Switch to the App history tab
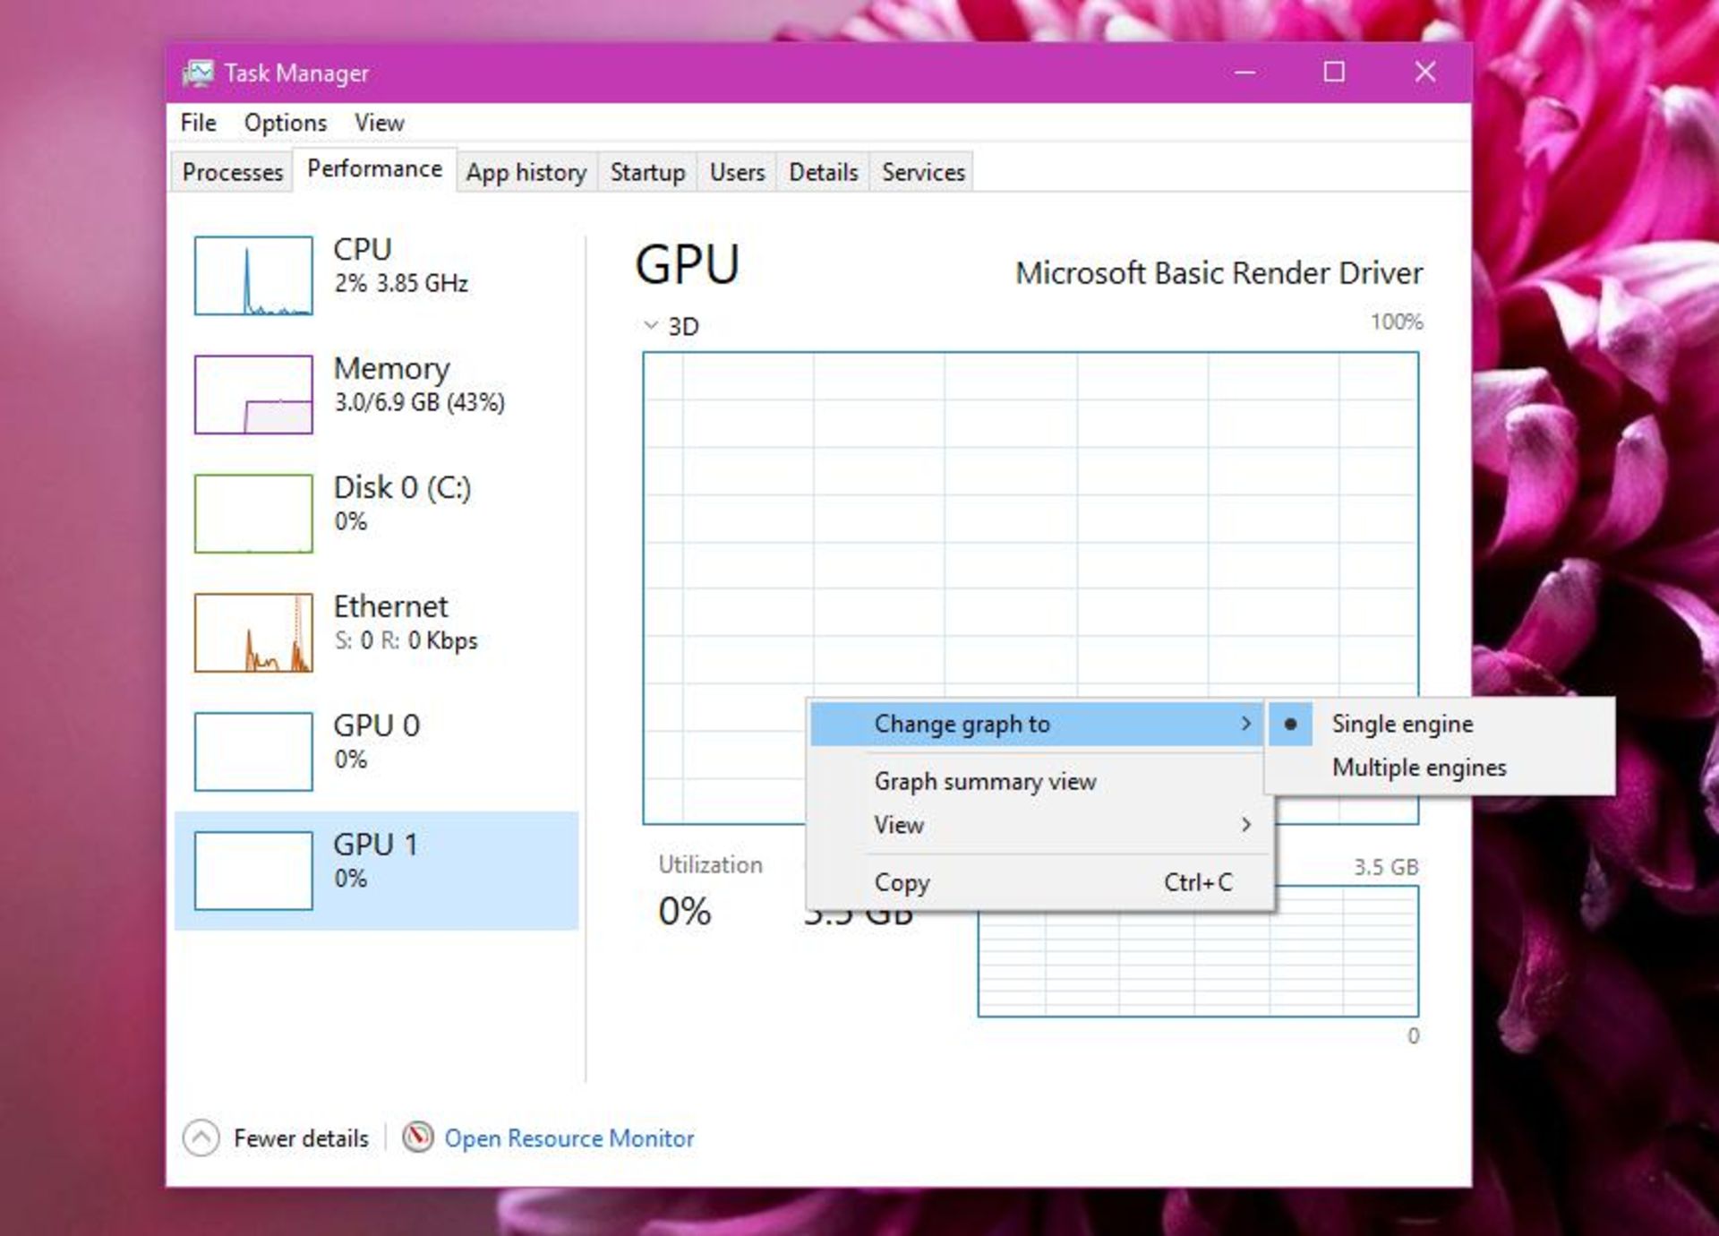 pyautogui.click(x=526, y=172)
